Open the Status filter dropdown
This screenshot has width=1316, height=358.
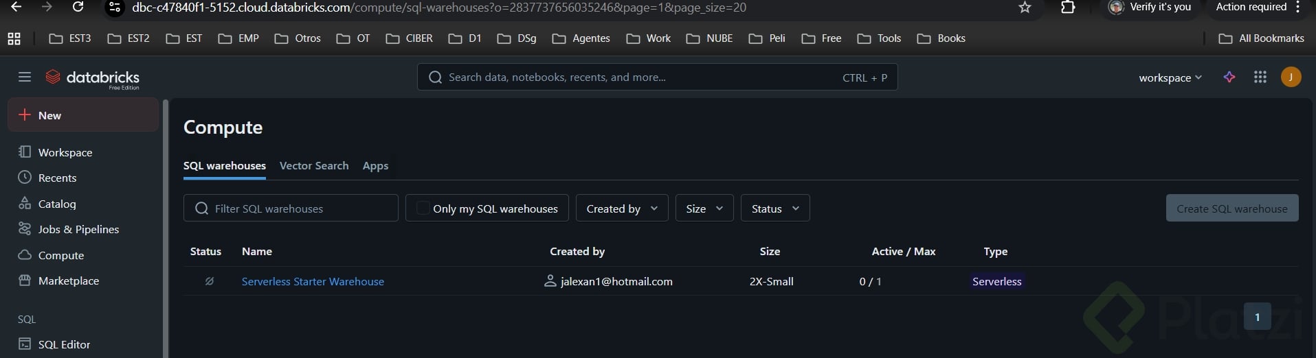click(774, 208)
